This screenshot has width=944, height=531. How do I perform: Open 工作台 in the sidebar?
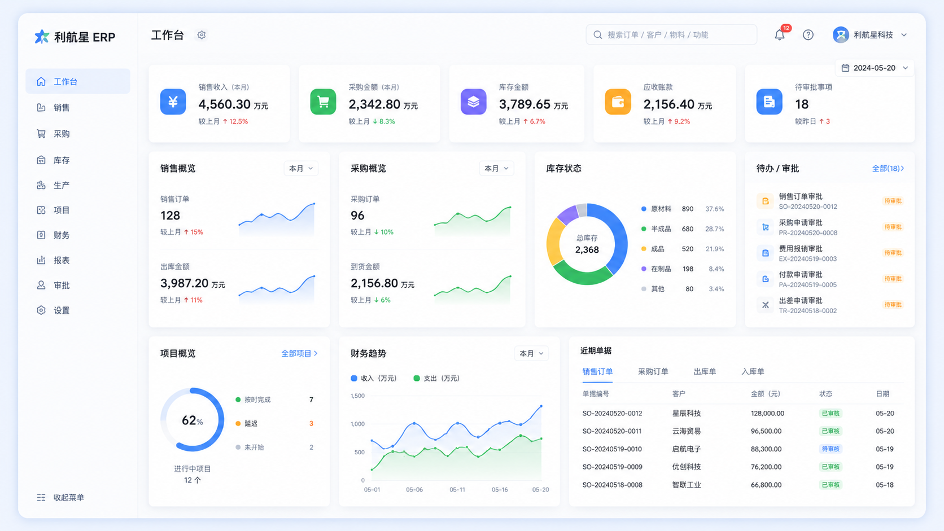78,81
